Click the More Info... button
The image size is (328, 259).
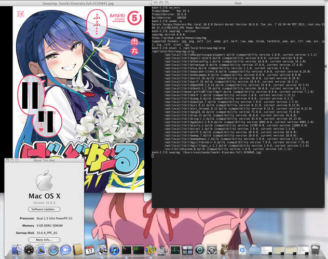coord(44,240)
